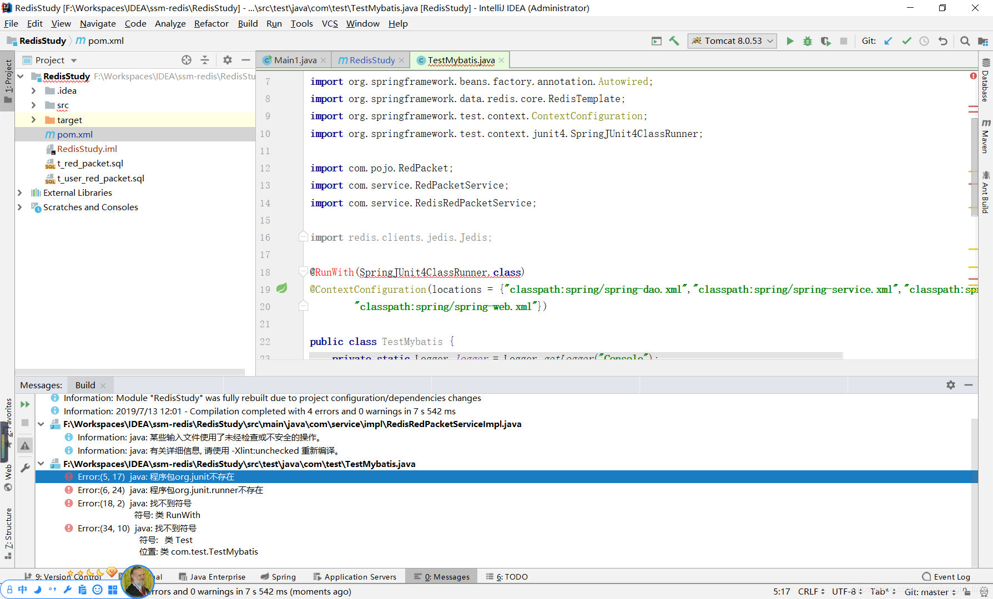Open the Application Servers tool window
The height and width of the screenshot is (599, 993).
[x=355, y=577]
